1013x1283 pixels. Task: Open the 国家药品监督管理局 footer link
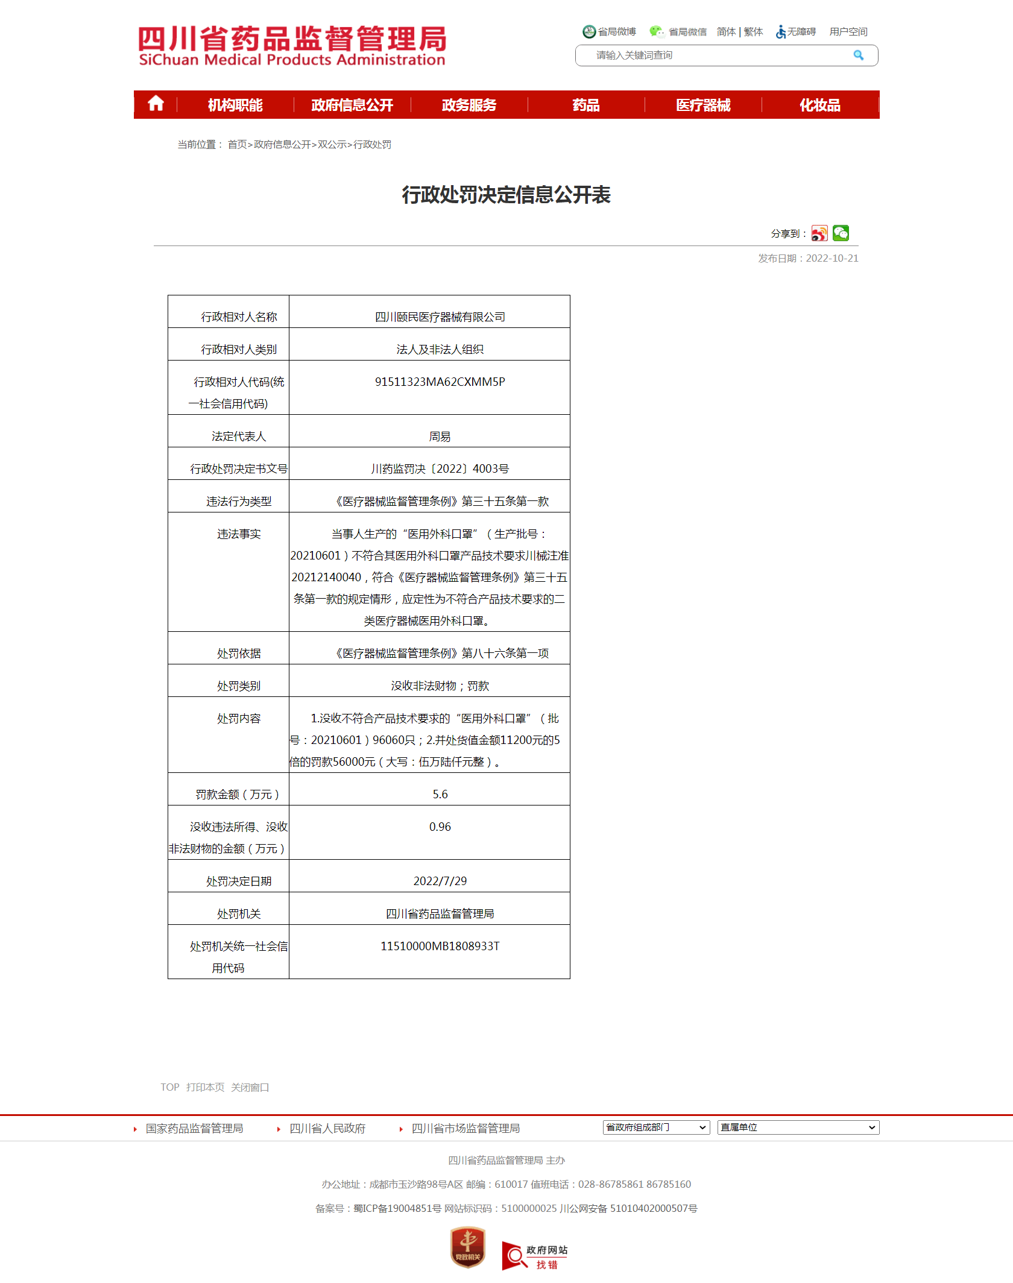click(195, 1129)
